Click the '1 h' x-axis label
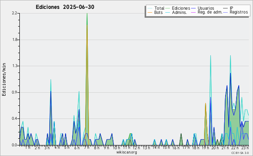Viewport: 253px width, 156px height. coord(27,148)
